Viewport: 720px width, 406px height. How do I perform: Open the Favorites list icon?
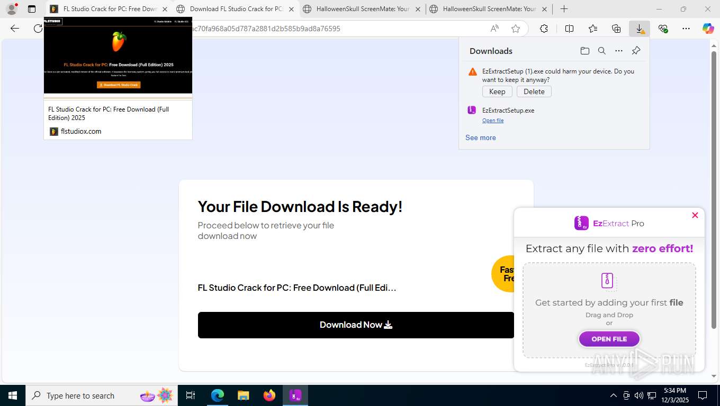tap(593, 29)
